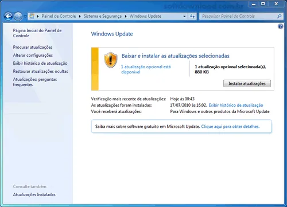Open the address bar history dropdown
Image resolution: width=287 pixels, height=207 pixels.
coord(184,16)
